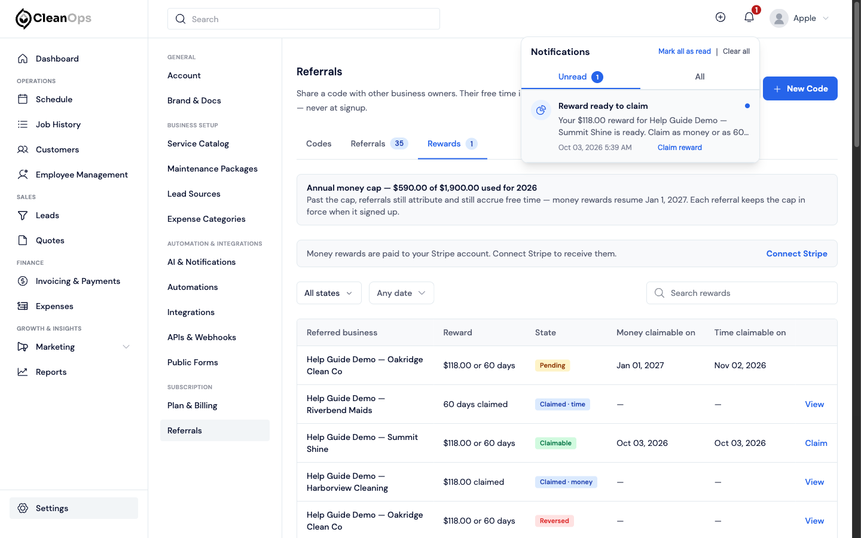The width and height of the screenshot is (861, 538).
Task: Click Mark all as read
Action: click(x=685, y=51)
